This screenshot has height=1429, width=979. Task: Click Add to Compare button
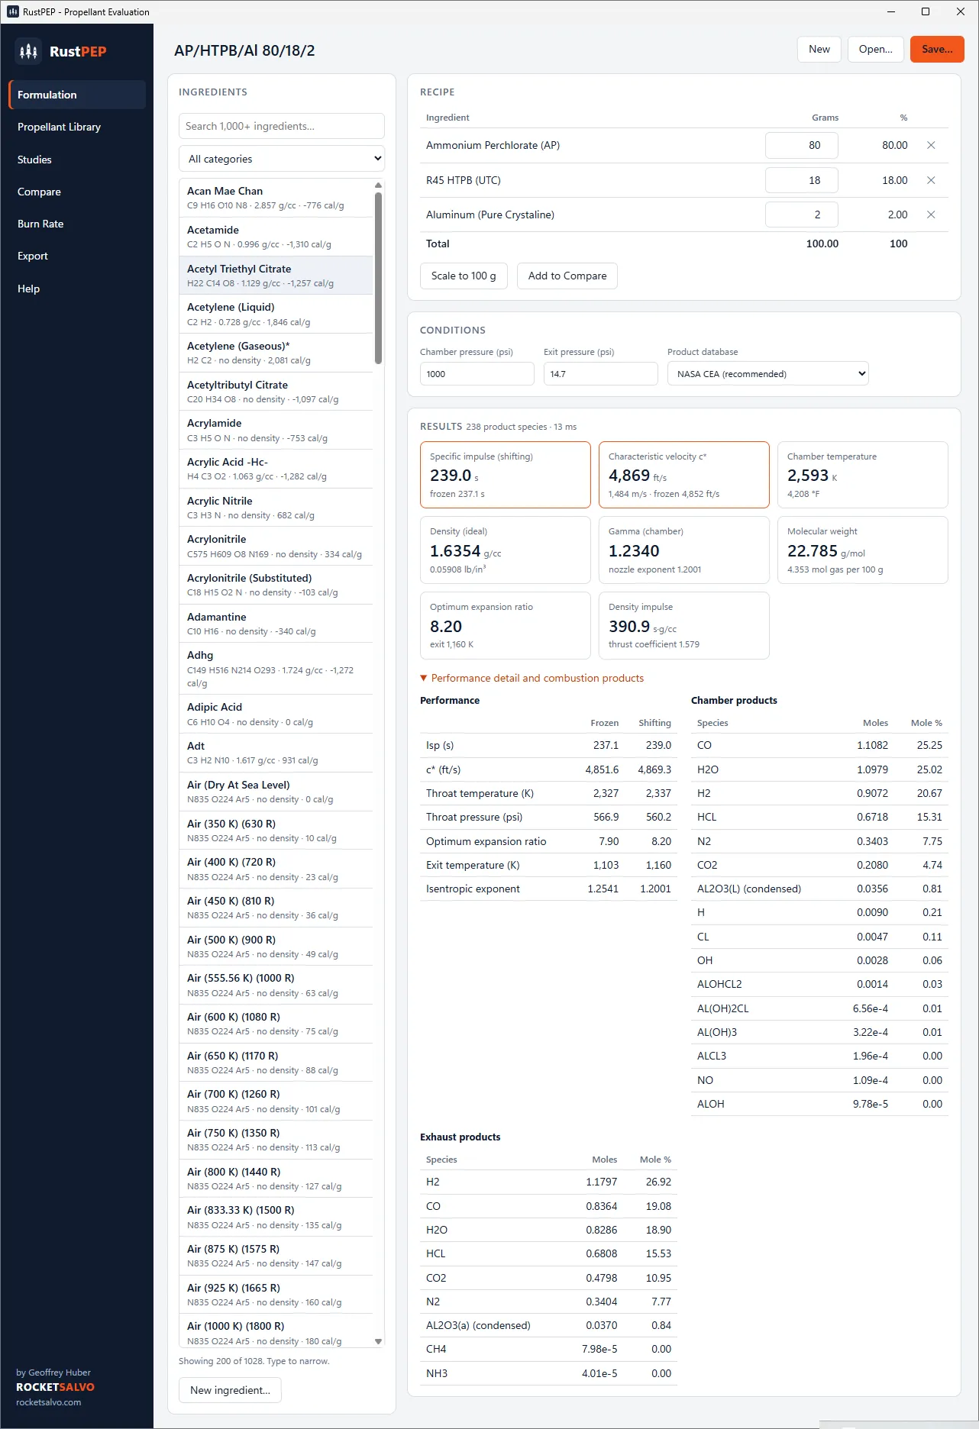coord(567,276)
